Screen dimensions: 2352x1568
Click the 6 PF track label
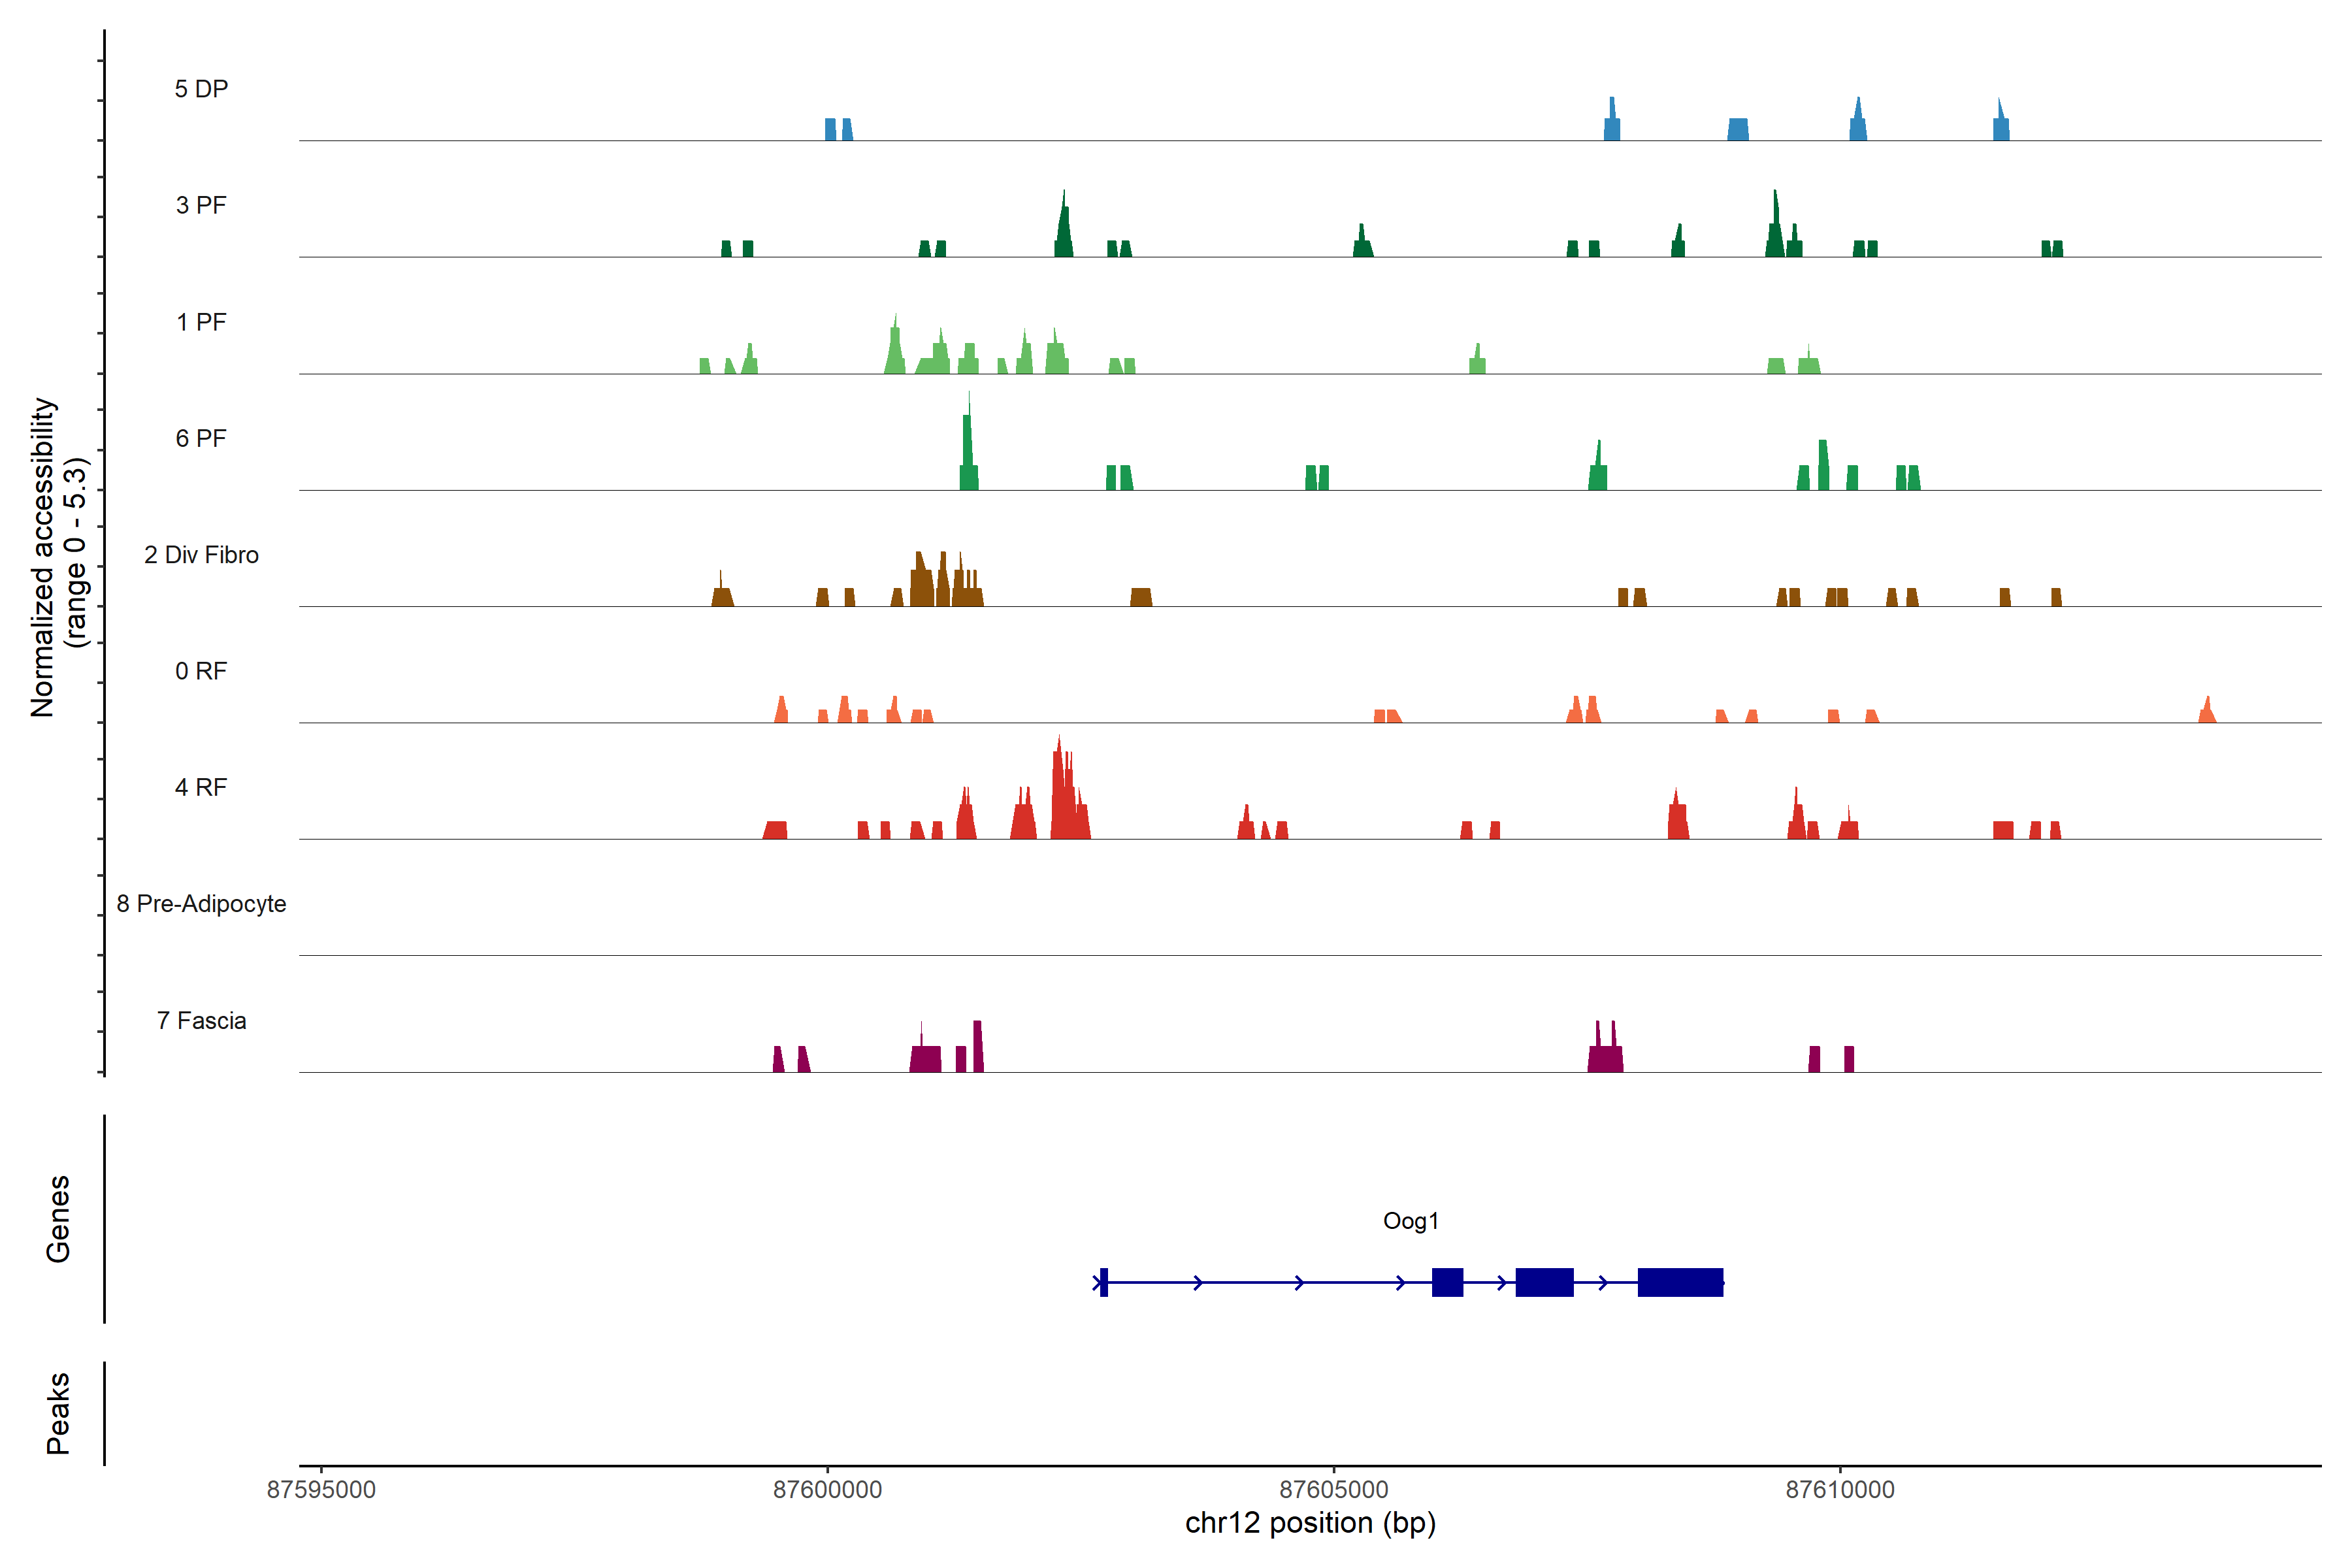click(x=201, y=438)
